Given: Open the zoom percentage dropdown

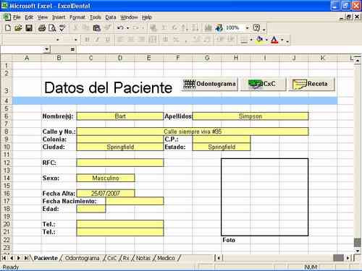Looking at the screenshot, I should tap(247, 28).
